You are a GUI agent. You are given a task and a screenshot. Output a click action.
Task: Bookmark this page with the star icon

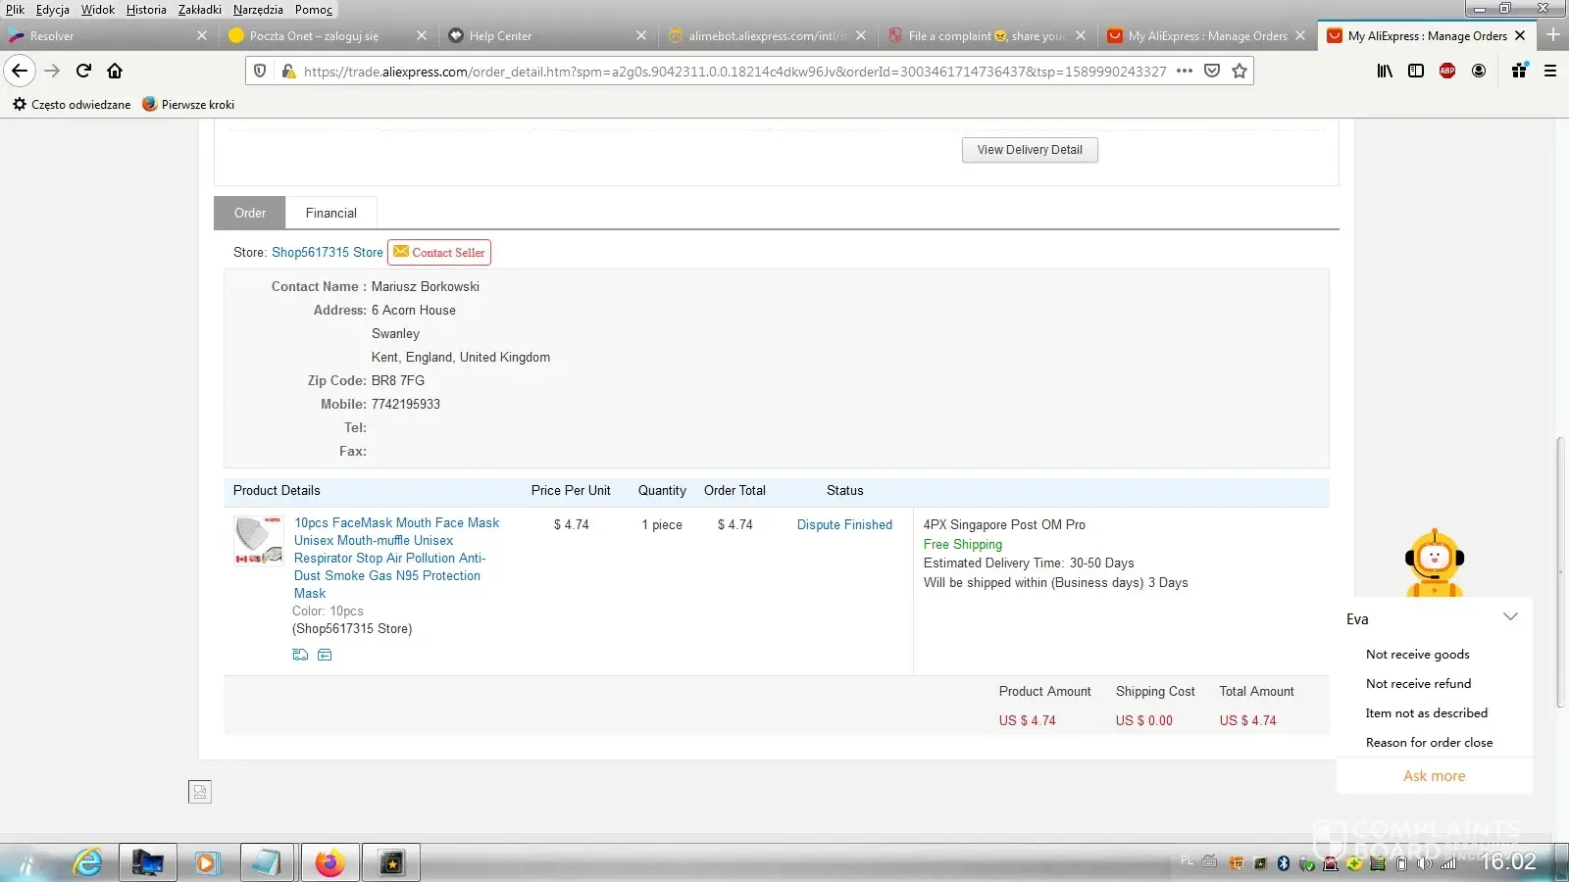point(1240,71)
